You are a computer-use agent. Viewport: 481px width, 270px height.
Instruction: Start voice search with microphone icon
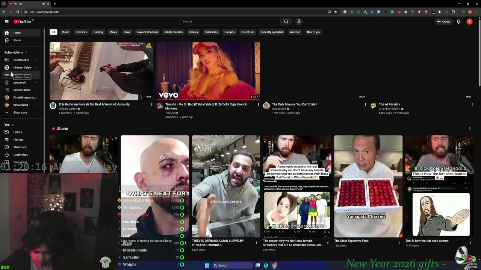[x=299, y=21]
